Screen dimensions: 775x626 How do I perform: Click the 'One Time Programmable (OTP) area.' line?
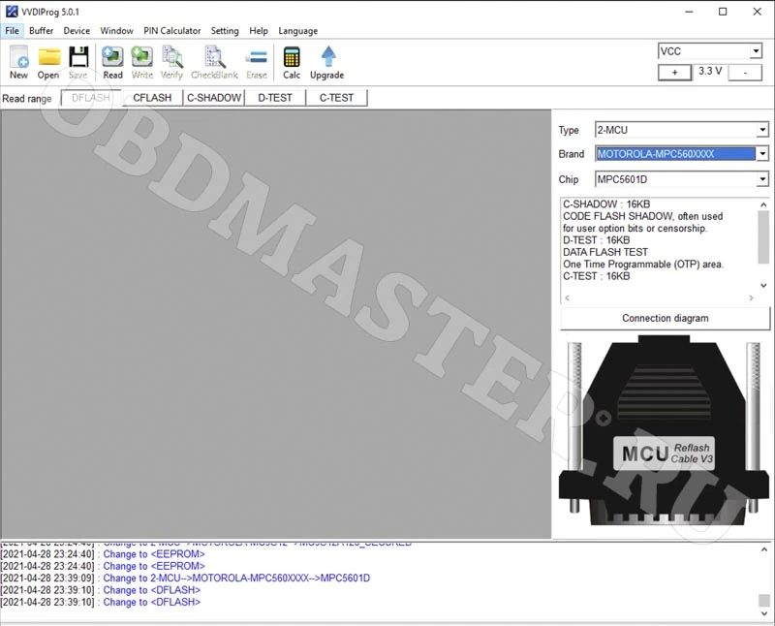(643, 264)
